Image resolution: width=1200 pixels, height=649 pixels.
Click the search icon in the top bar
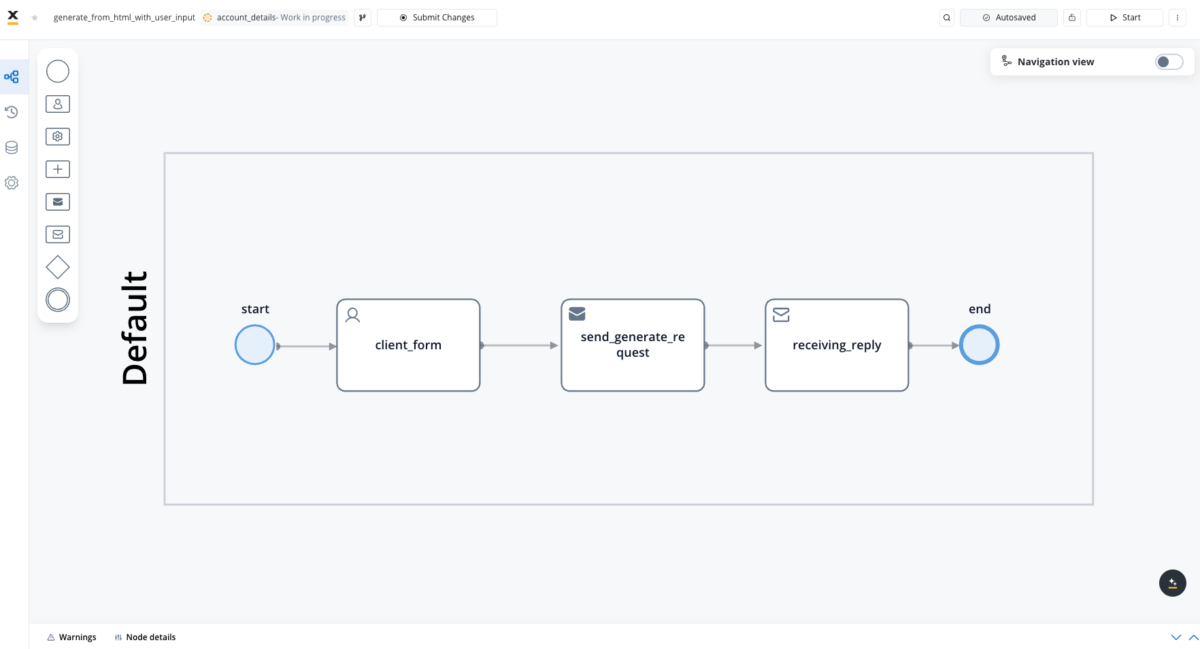pyautogui.click(x=947, y=18)
